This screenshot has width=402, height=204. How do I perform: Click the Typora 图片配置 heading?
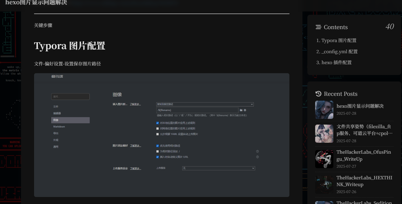pyautogui.click(x=69, y=46)
